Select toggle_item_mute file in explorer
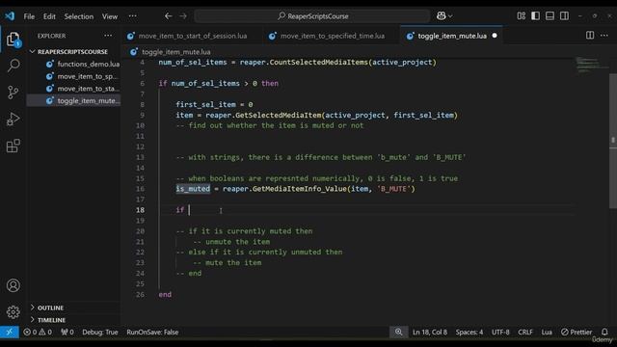 tap(88, 100)
